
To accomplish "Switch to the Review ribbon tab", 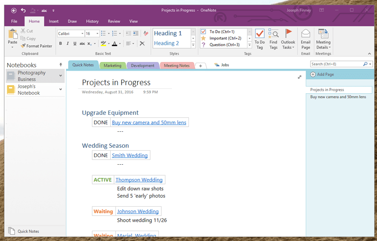I will [x=114, y=21].
